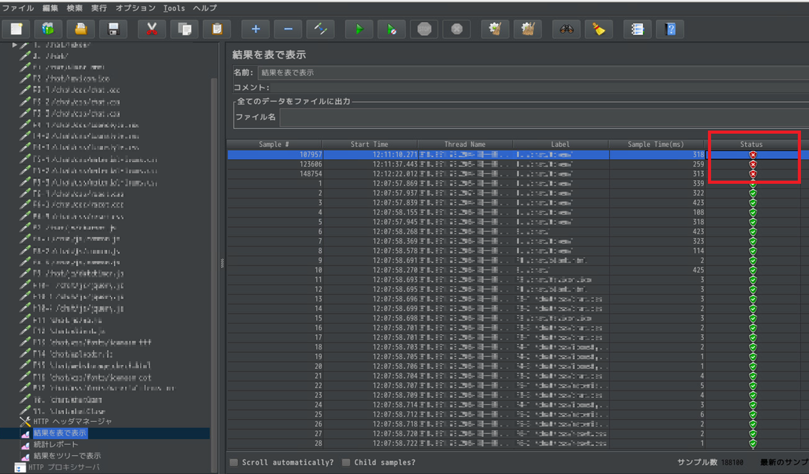Start the test with green play icon
Viewport: 809px width, 474px height.
(x=359, y=29)
